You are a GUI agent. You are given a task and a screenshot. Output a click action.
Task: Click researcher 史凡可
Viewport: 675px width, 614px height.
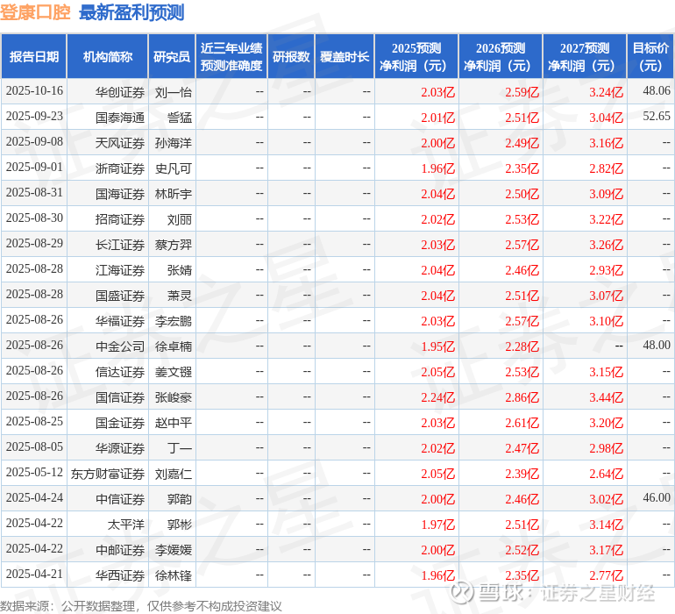coord(173,168)
